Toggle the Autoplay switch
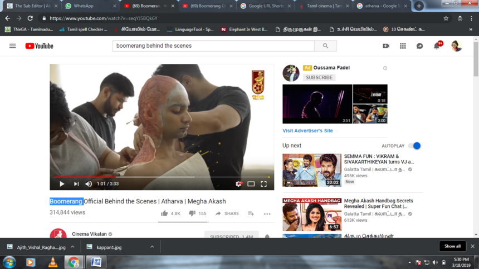The image size is (479, 269). click(x=414, y=146)
